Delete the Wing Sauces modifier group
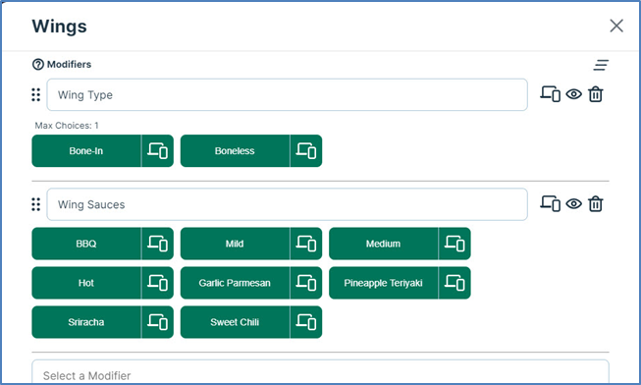This screenshot has height=385, width=641. click(596, 203)
